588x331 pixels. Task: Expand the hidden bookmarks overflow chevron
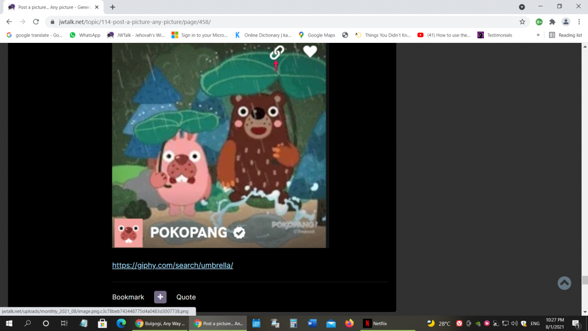click(x=538, y=35)
